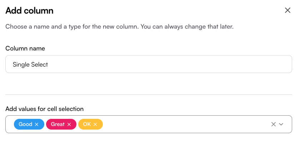300x150 pixels.
Task: Remove the Good value tag
Action: 36,124
